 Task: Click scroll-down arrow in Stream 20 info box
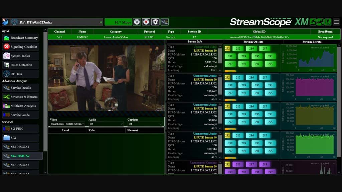[x=220, y=99]
